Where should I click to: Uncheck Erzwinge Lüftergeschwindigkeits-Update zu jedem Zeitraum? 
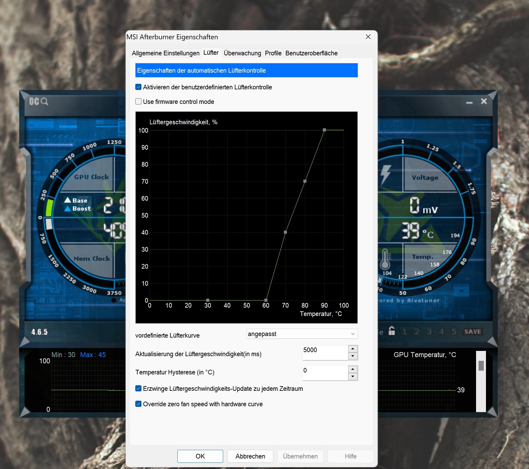coord(138,389)
